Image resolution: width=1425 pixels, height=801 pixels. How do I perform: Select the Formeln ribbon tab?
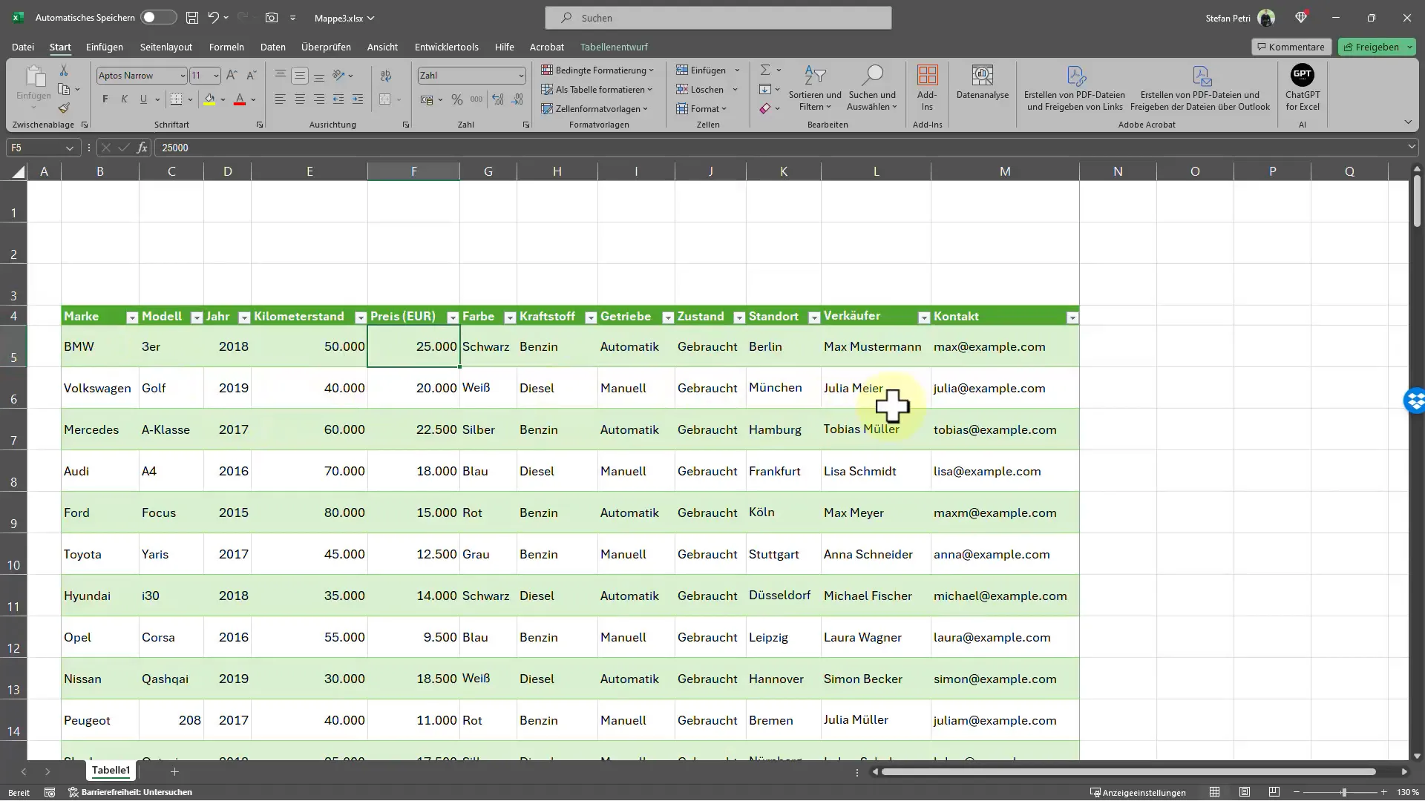[x=226, y=47]
